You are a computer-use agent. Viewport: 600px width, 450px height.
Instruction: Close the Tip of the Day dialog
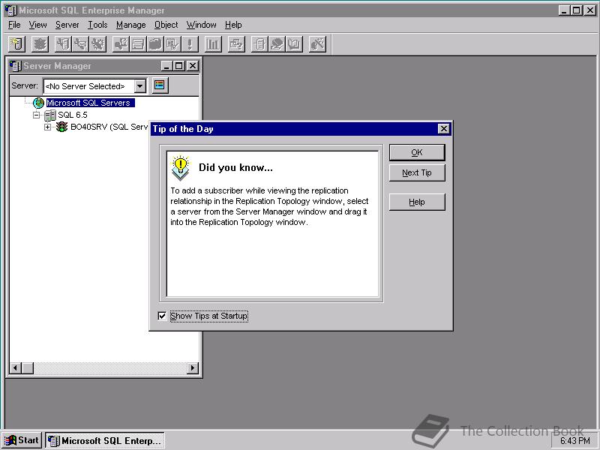click(443, 128)
